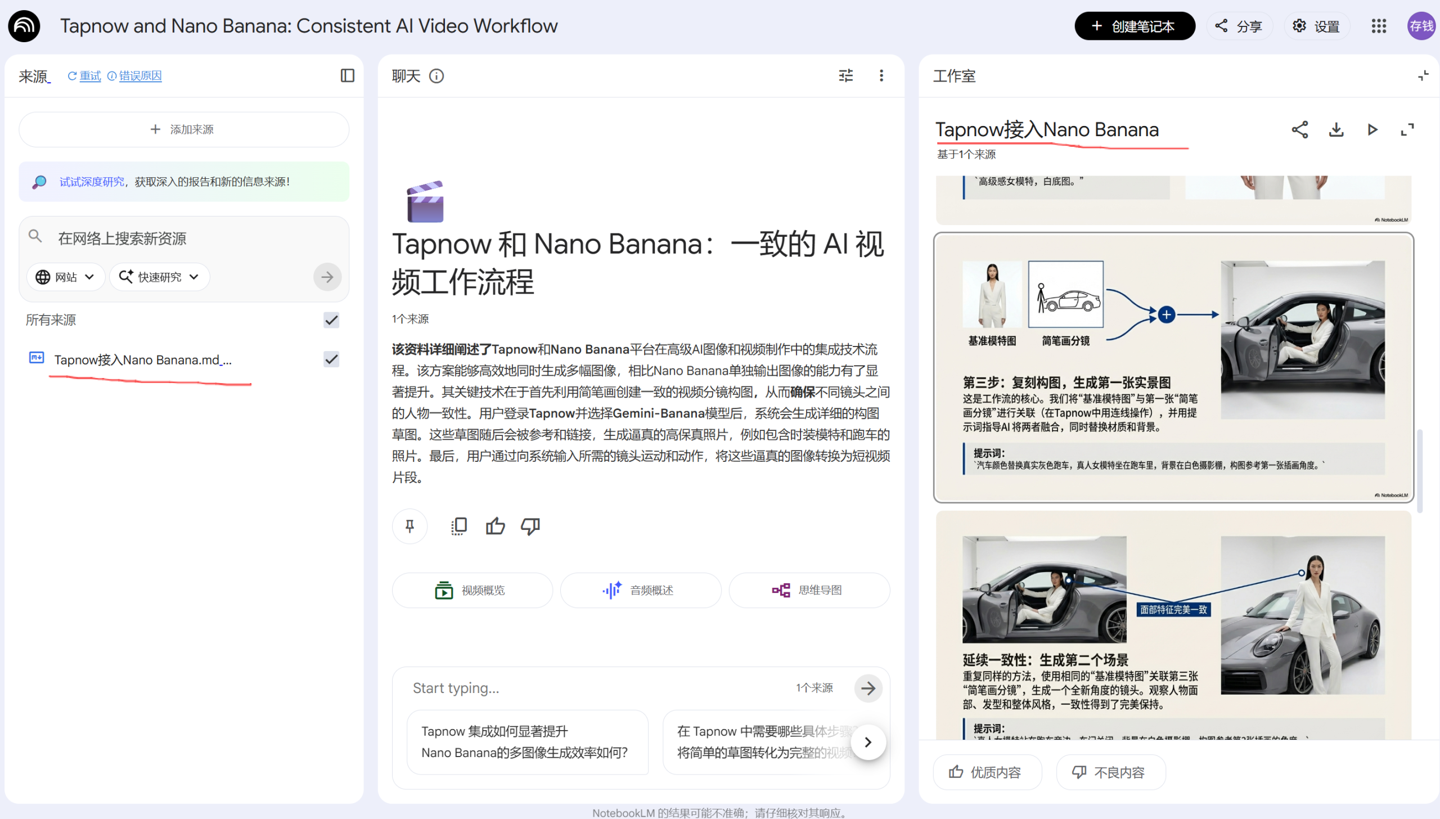
Task: Open the chat three-dot menu
Action: (x=881, y=76)
